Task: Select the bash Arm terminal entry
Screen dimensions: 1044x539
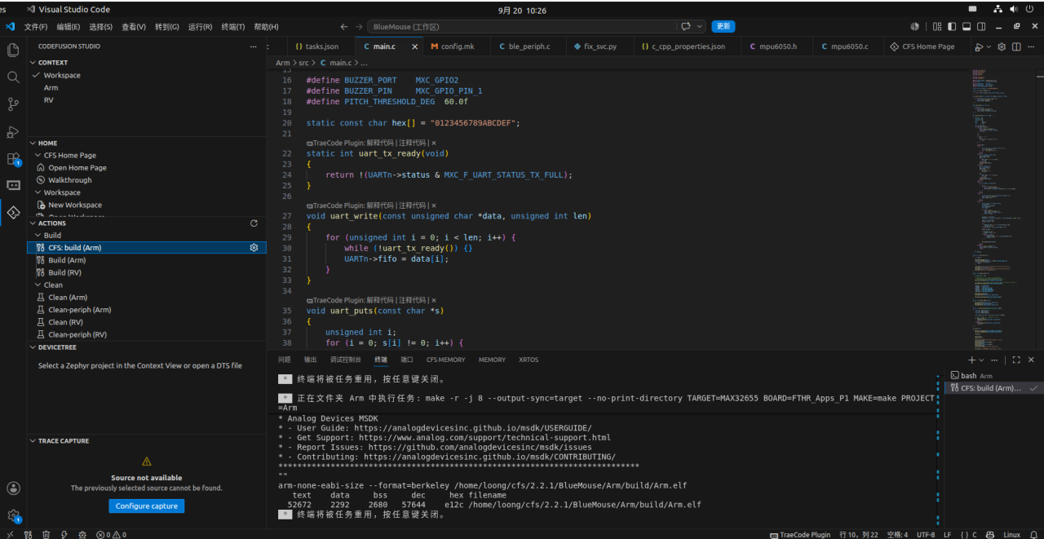Action: (x=993, y=375)
